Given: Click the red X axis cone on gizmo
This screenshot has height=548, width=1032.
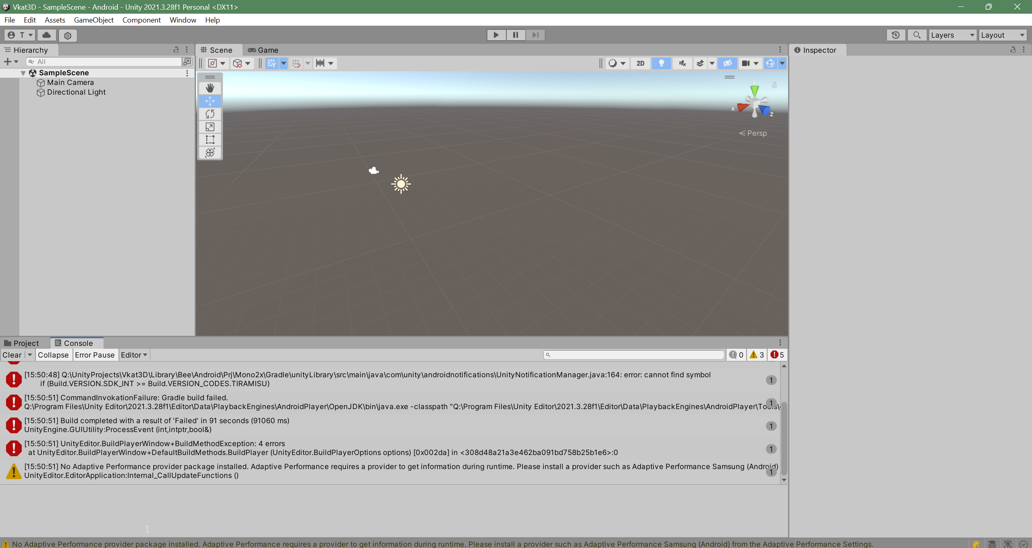Looking at the screenshot, I should pos(743,107).
